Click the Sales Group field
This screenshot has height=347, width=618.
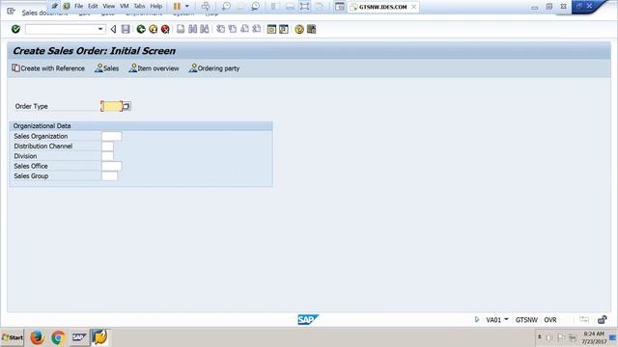click(109, 175)
